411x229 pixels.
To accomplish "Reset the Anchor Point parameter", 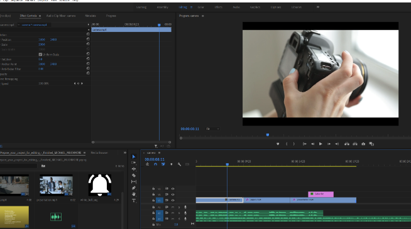I will point(88,63).
